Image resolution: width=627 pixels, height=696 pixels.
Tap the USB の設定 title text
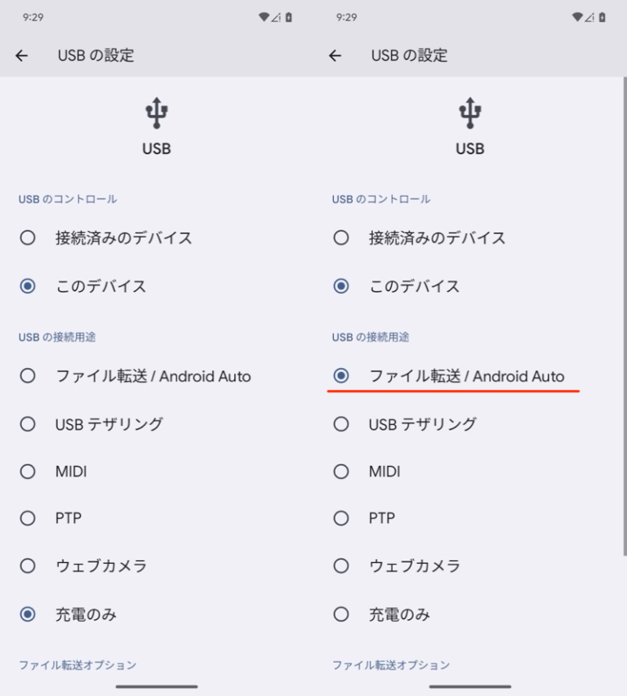(96, 55)
